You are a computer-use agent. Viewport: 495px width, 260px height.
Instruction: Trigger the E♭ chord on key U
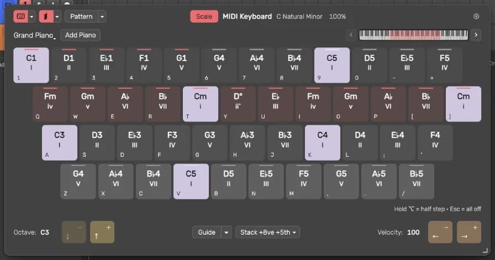pyautogui.click(x=276, y=104)
